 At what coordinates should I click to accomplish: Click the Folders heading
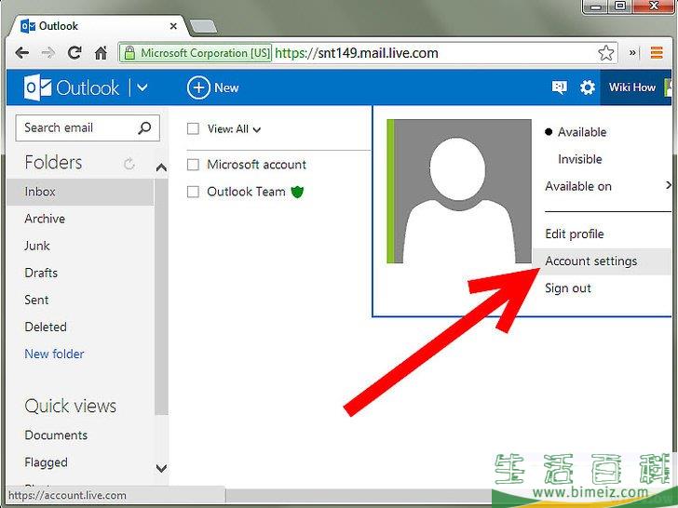click(53, 163)
